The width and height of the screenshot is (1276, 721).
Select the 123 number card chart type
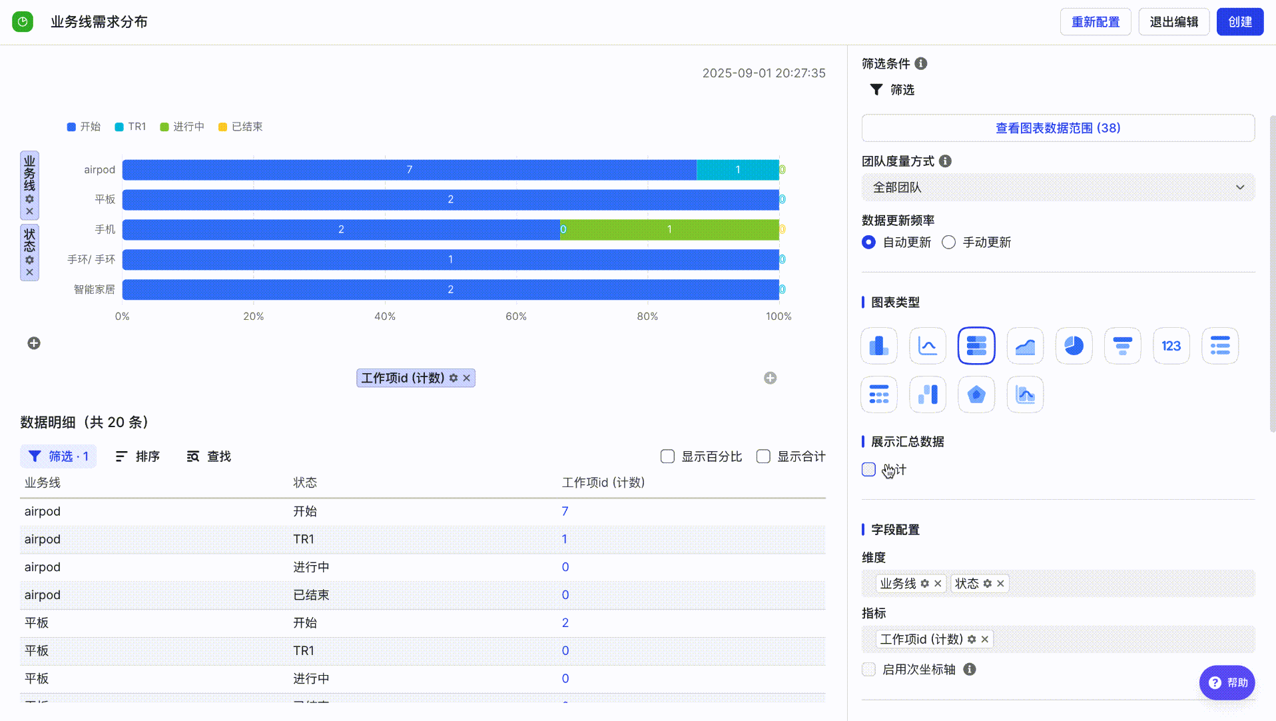tap(1171, 346)
